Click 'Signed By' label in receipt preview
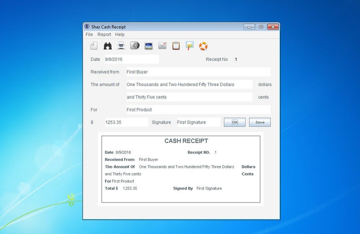Screen dimensions: 360x234 point(183,188)
